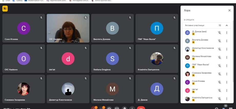The width and height of the screenshot is (236, 109).
Task: Open the Gmail bookmark in bookmarks bar
Action: [6, 1]
